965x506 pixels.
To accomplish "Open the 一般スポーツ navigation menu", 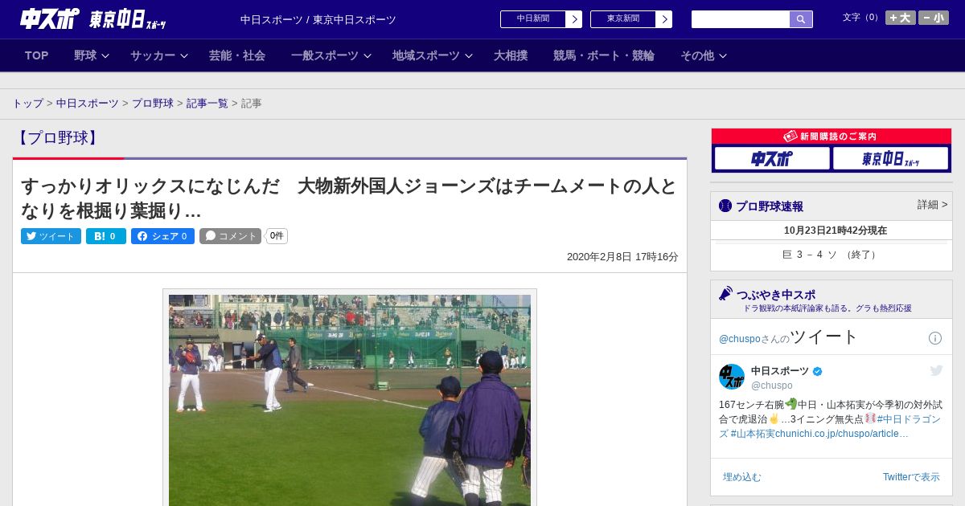I will (325, 55).
